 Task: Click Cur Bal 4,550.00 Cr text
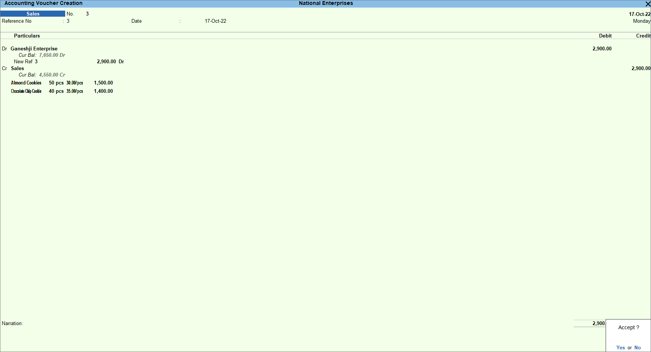[x=42, y=75]
